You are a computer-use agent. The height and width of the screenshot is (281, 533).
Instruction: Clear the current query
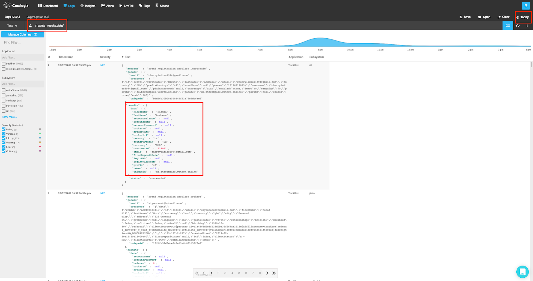(503, 17)
